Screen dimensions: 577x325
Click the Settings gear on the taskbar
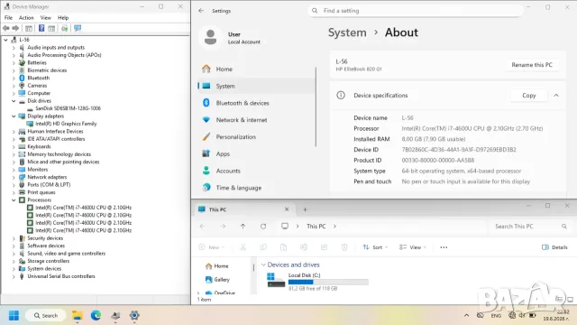tap(134, 315)
